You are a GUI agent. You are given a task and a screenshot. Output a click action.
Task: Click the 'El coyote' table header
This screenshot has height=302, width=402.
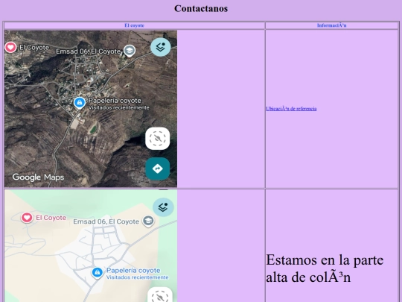[134, 25]
